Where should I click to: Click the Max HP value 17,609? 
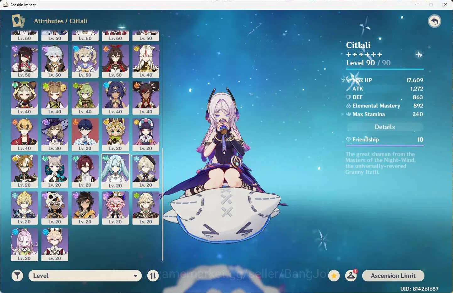[x=415, y=80]
